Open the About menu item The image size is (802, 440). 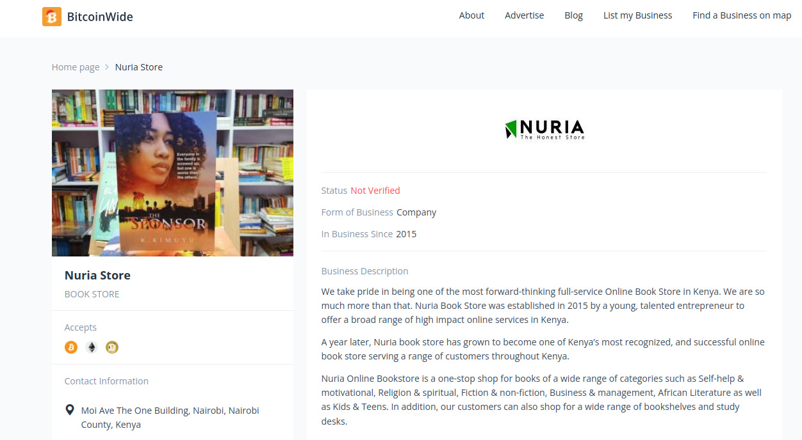[471, 15]
